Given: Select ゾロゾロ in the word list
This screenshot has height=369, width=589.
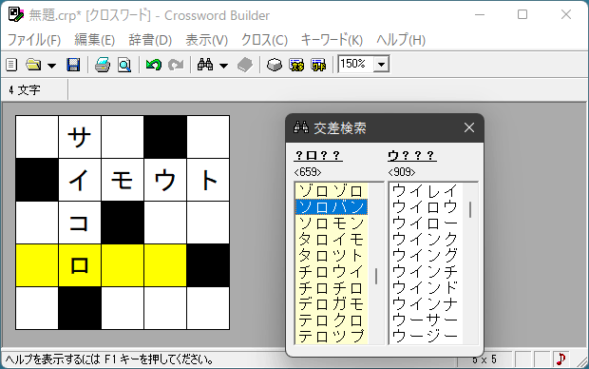Looking at the screenshot, I should [332, 191].
